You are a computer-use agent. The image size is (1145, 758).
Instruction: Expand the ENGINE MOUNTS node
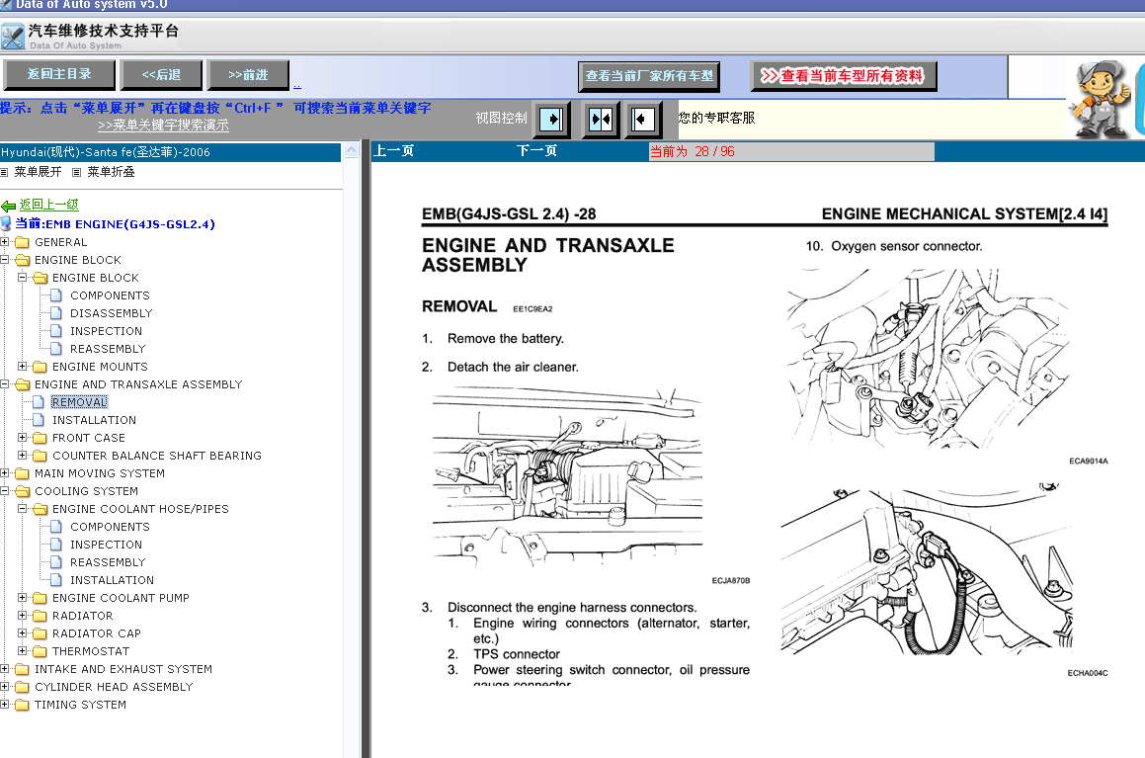tap(22, 366)
